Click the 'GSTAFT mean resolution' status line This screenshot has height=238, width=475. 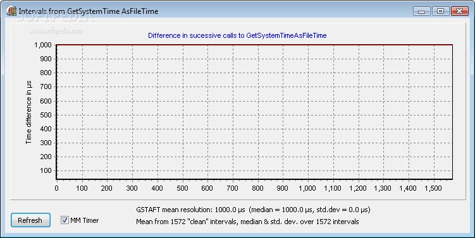click(253, 210)
